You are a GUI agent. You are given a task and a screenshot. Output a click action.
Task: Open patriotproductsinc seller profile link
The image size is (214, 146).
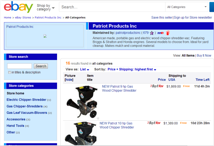pos(128,33)
